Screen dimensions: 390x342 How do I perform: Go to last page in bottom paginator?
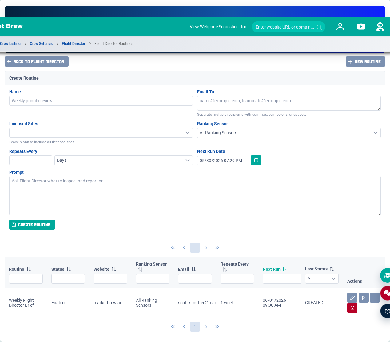(217, 327)
